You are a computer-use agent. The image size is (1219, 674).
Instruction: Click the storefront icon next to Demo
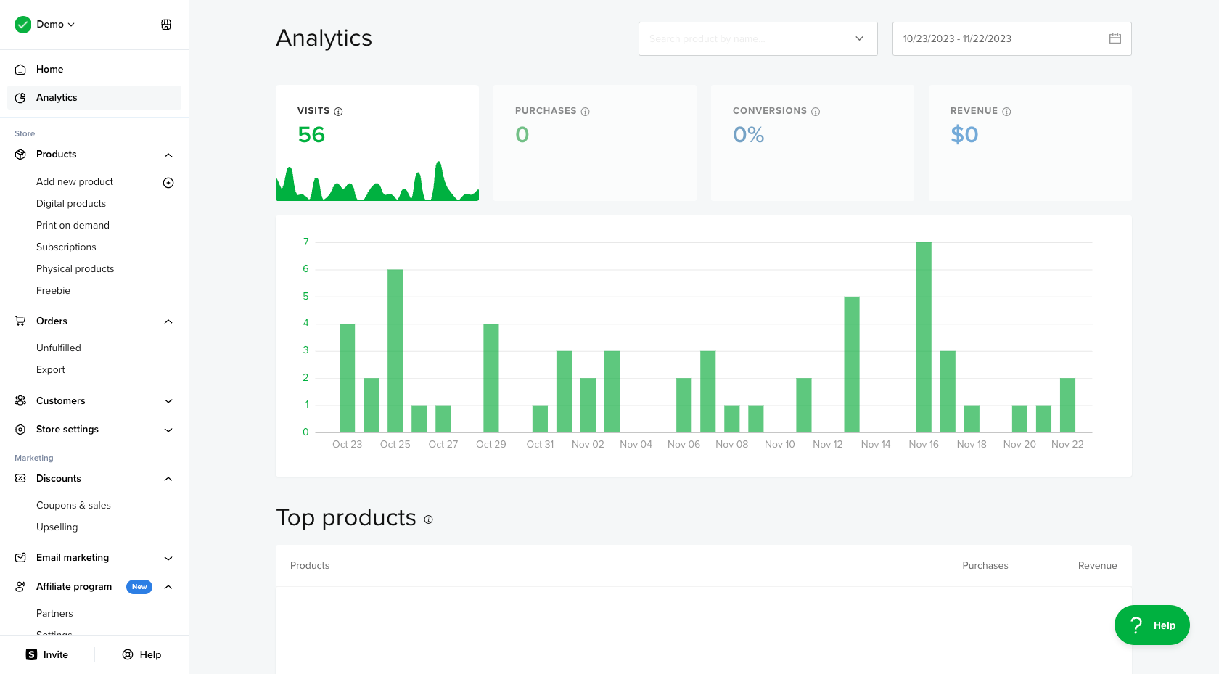[166, 25]
